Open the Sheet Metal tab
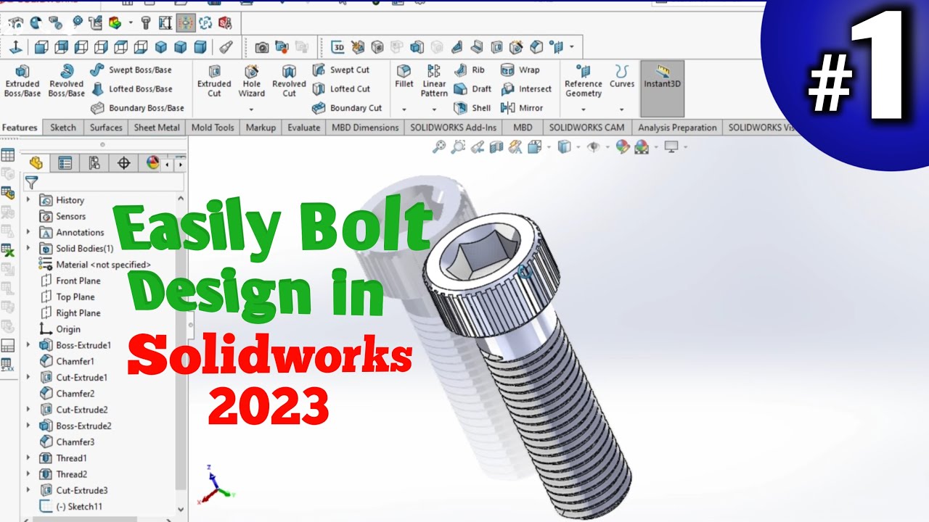929x522 pixels. (x=157, y=128)
